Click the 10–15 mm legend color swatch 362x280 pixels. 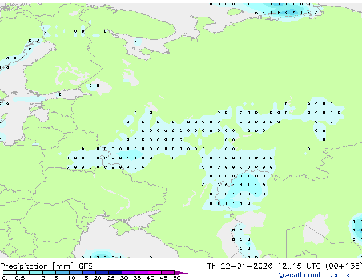point(76,273)
